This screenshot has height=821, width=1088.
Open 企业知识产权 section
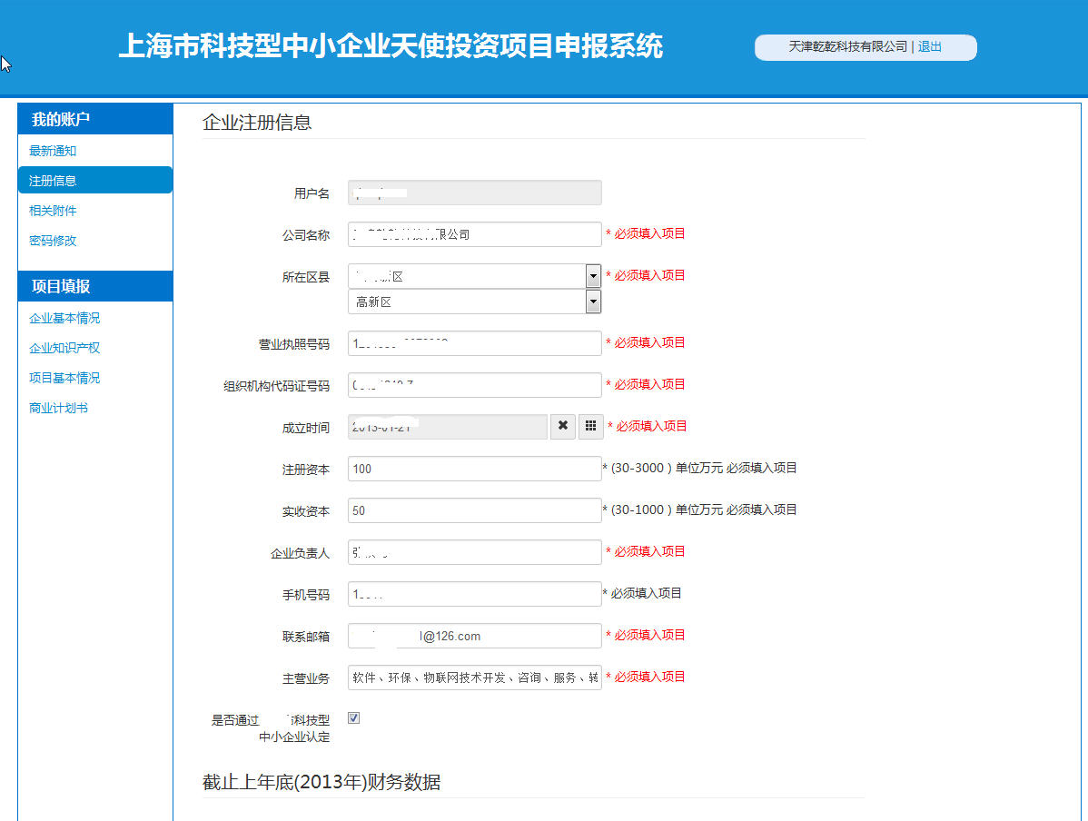64,348
